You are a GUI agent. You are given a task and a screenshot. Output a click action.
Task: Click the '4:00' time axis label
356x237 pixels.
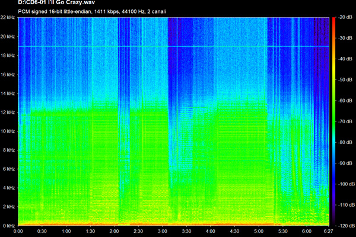pos(211,231)
